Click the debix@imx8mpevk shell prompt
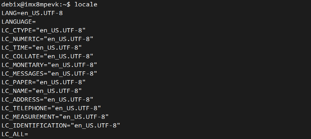 click(x=36, y=4)
